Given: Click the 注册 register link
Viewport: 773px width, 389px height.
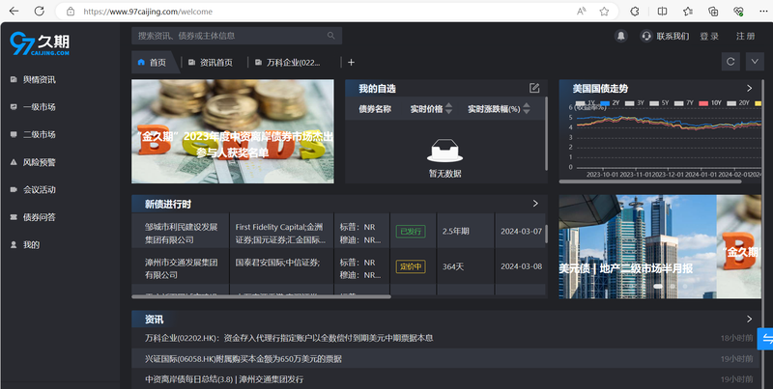Looking at the screenshot, I should coord(745,36).
